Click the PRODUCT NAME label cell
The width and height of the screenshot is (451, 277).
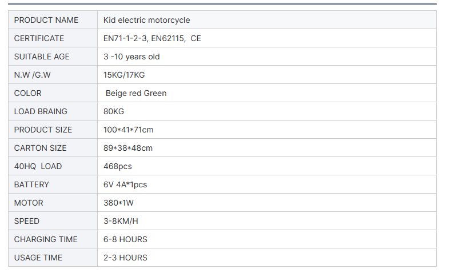pyautogui.click(x=46, y=20)
